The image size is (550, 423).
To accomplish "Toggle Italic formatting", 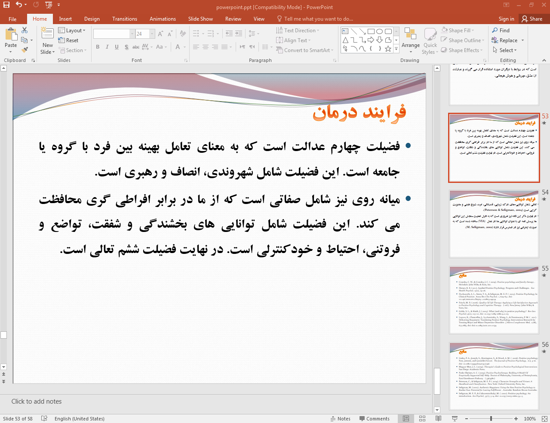I will (108, 47).
